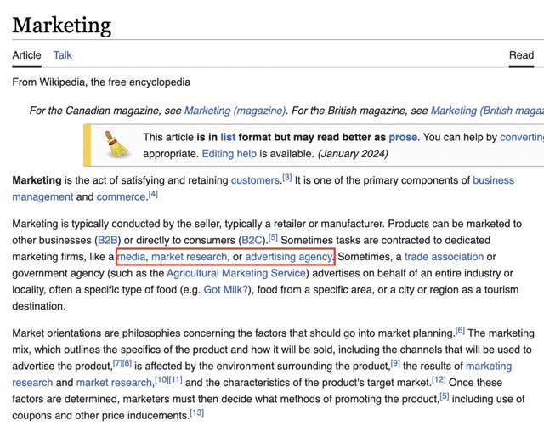
Task: Open the B2B link
Action: pyautogui.click(x=109, y=240)
